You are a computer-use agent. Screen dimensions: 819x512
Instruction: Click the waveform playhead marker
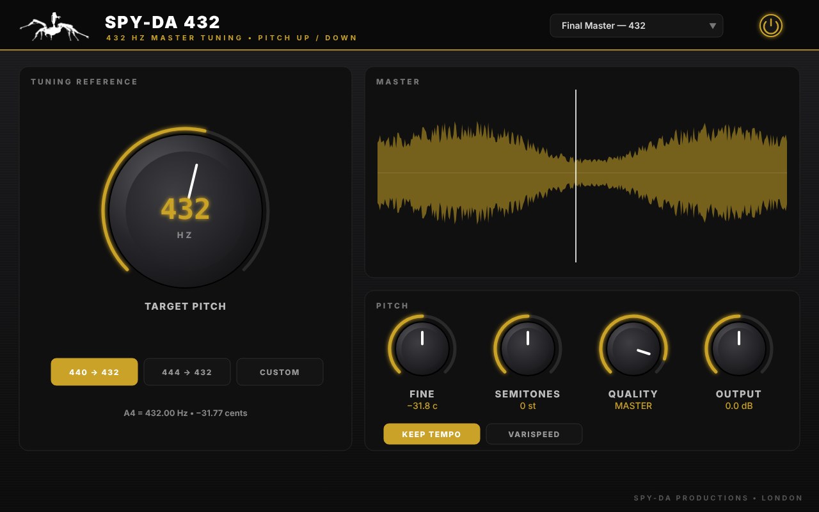[x=576, y=176]
